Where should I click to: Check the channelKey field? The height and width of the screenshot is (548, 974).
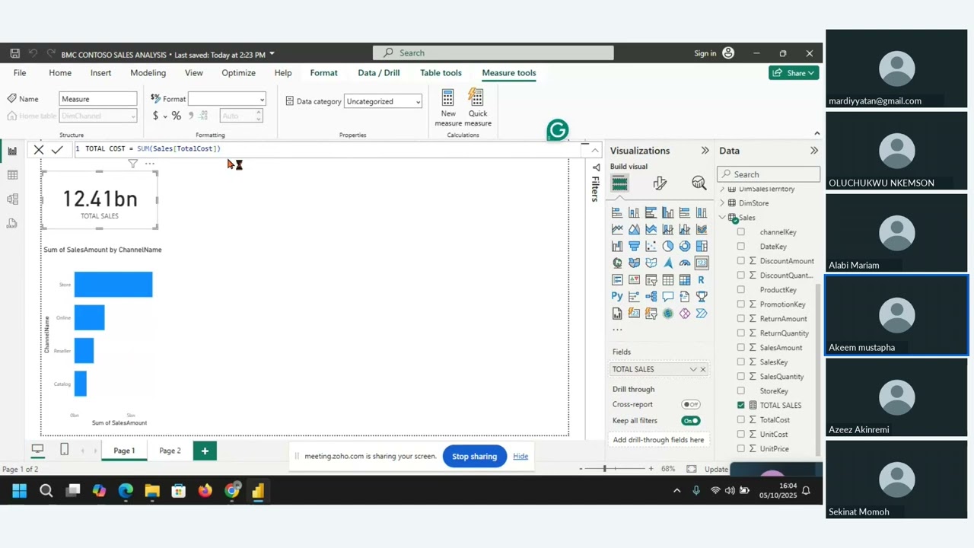click(x=741, y=232)
